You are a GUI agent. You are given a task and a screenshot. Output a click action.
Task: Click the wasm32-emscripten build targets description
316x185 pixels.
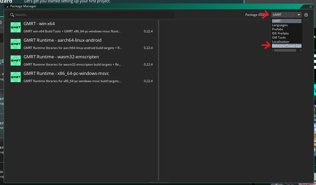click(x=72, y=65)
